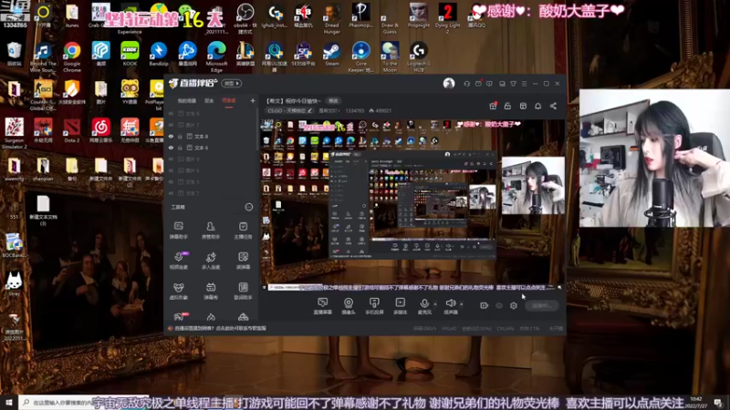
Task: Open the Windows Start button
Action: coord(9,402)
